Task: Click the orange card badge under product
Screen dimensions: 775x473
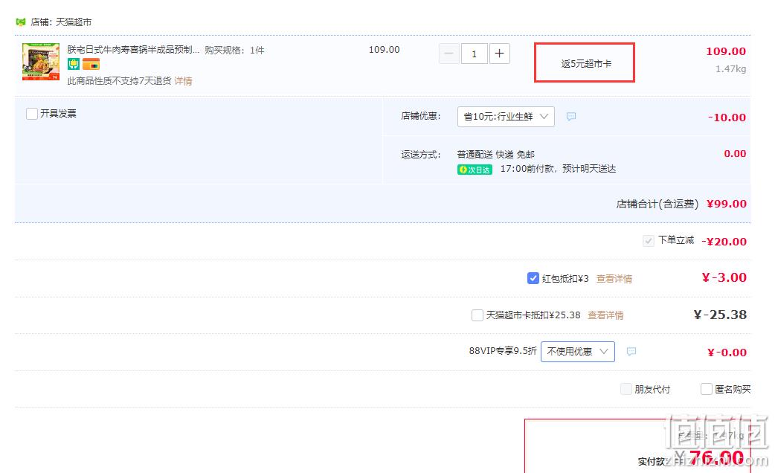Action: pyautogui.click(x=91, y=64)
